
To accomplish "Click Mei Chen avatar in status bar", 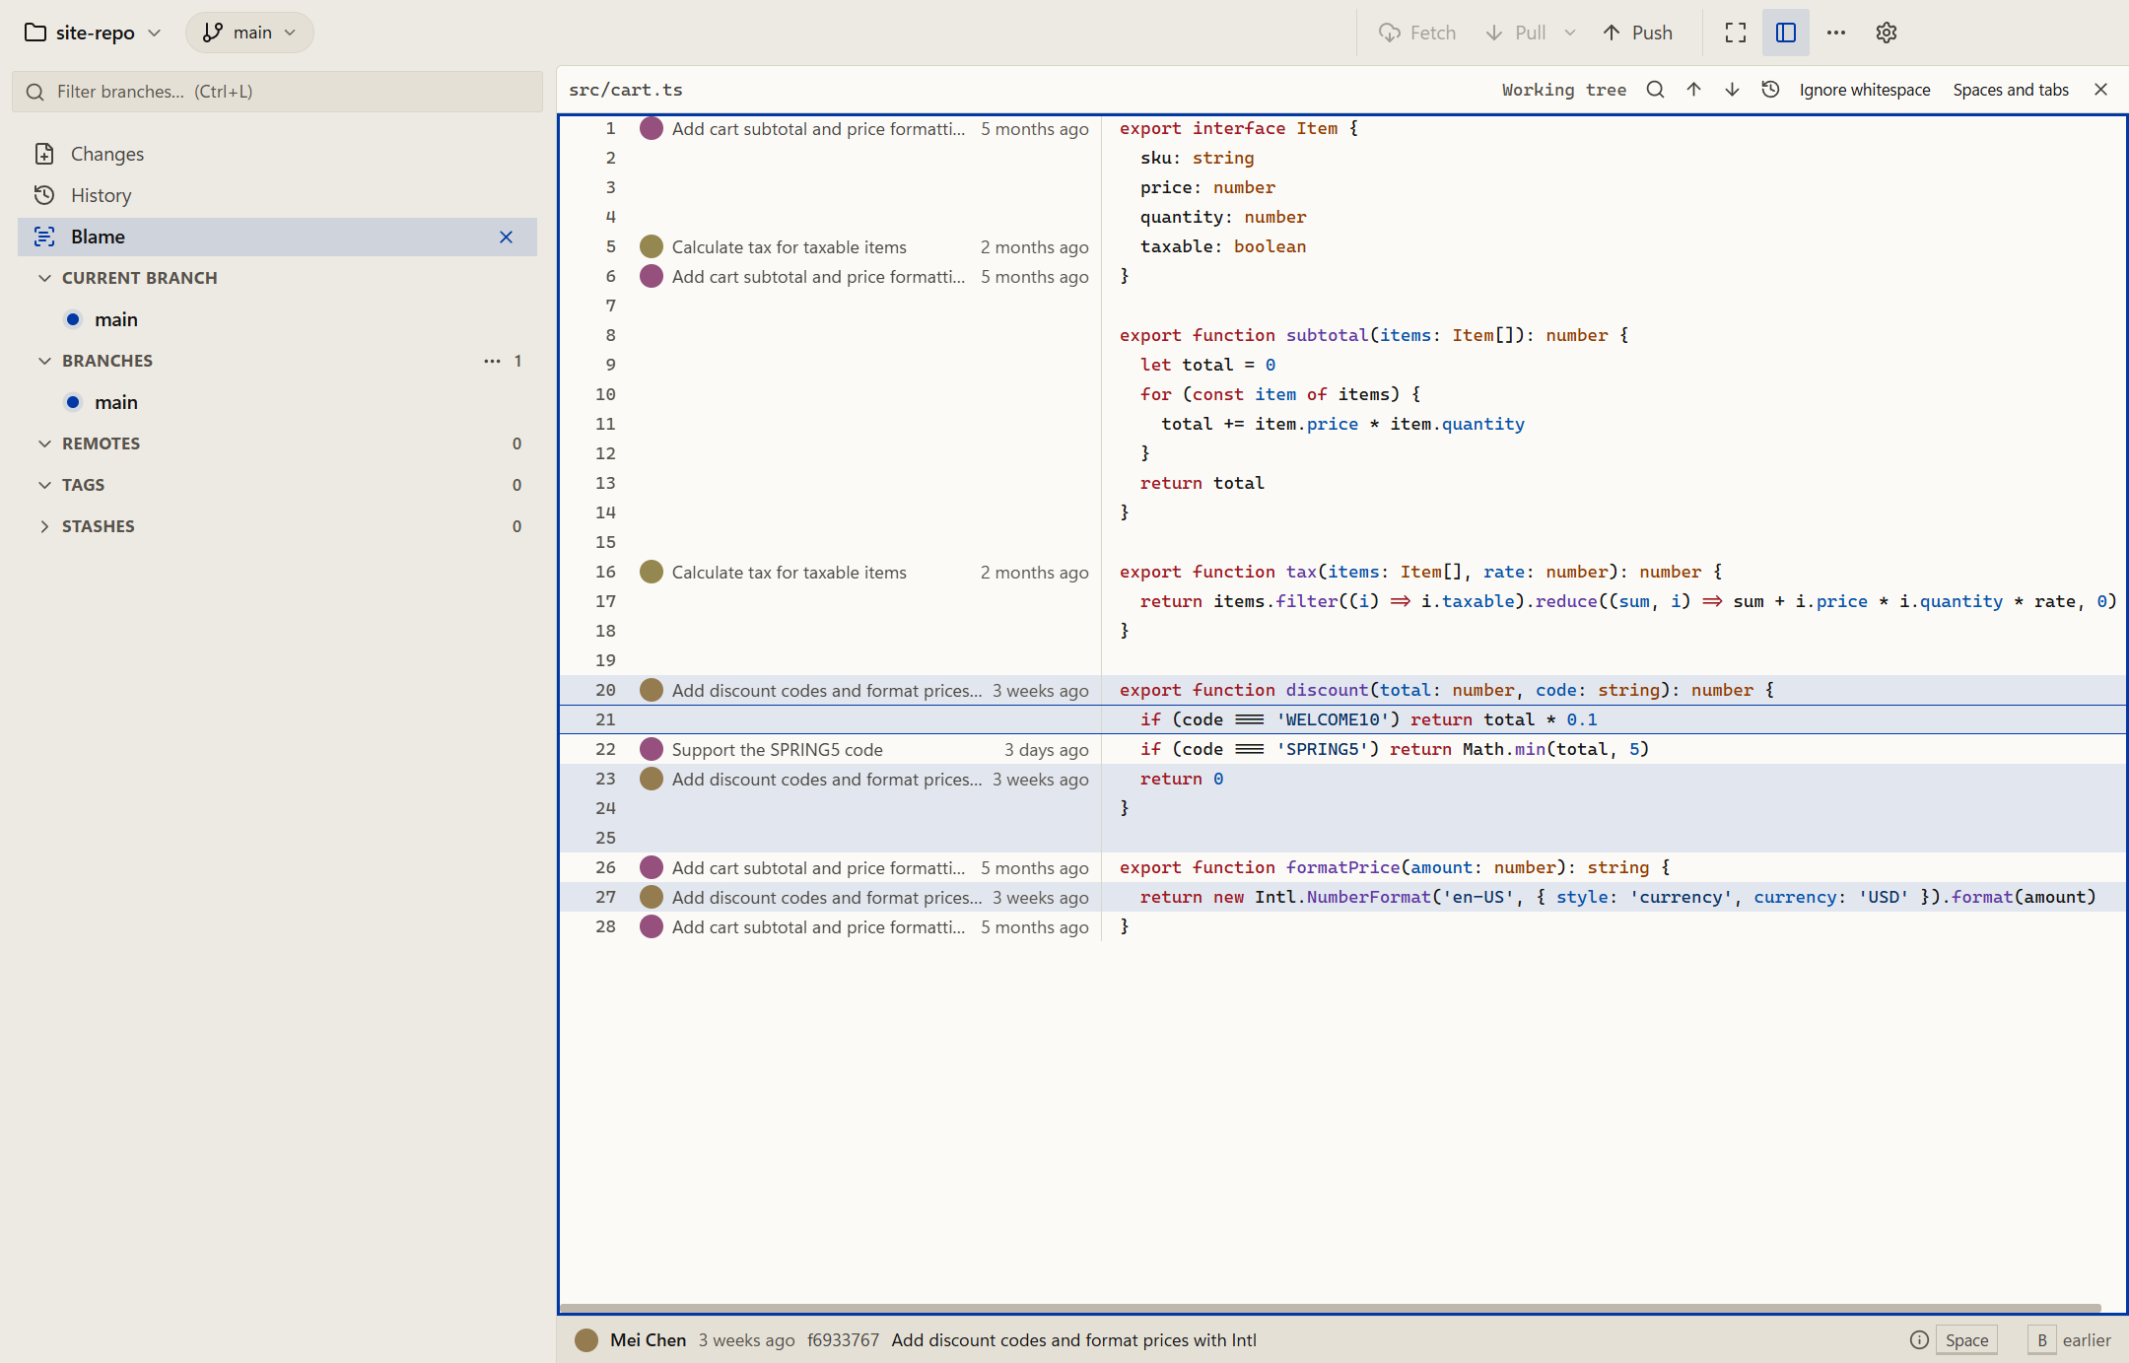I will tap(586, 1340).
